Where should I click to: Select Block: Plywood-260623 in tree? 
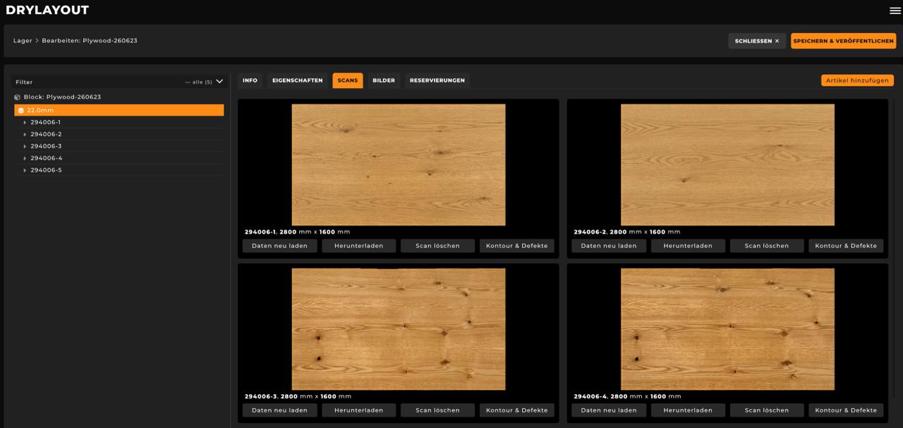pyautogui.click(x=62, y=97)
